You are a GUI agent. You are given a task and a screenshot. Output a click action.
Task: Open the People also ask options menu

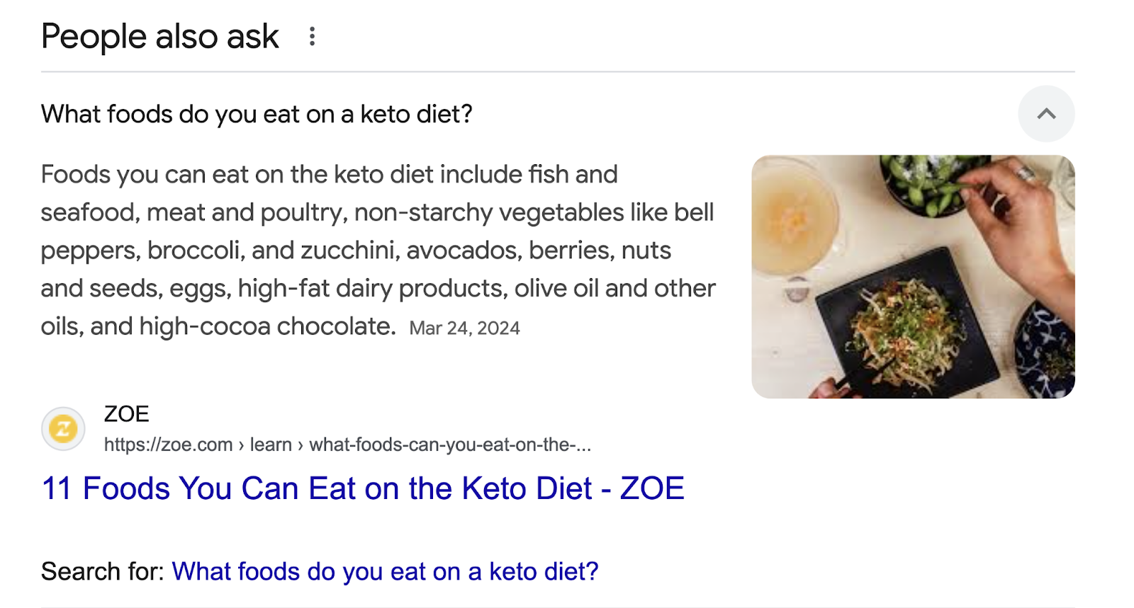tap(312, 36)
